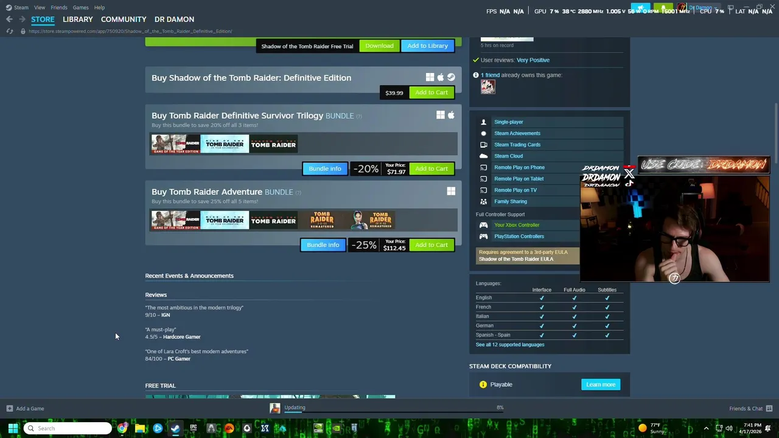Click Add to Library for free trial
Screen dimensions: 779x438
[427, 46]
